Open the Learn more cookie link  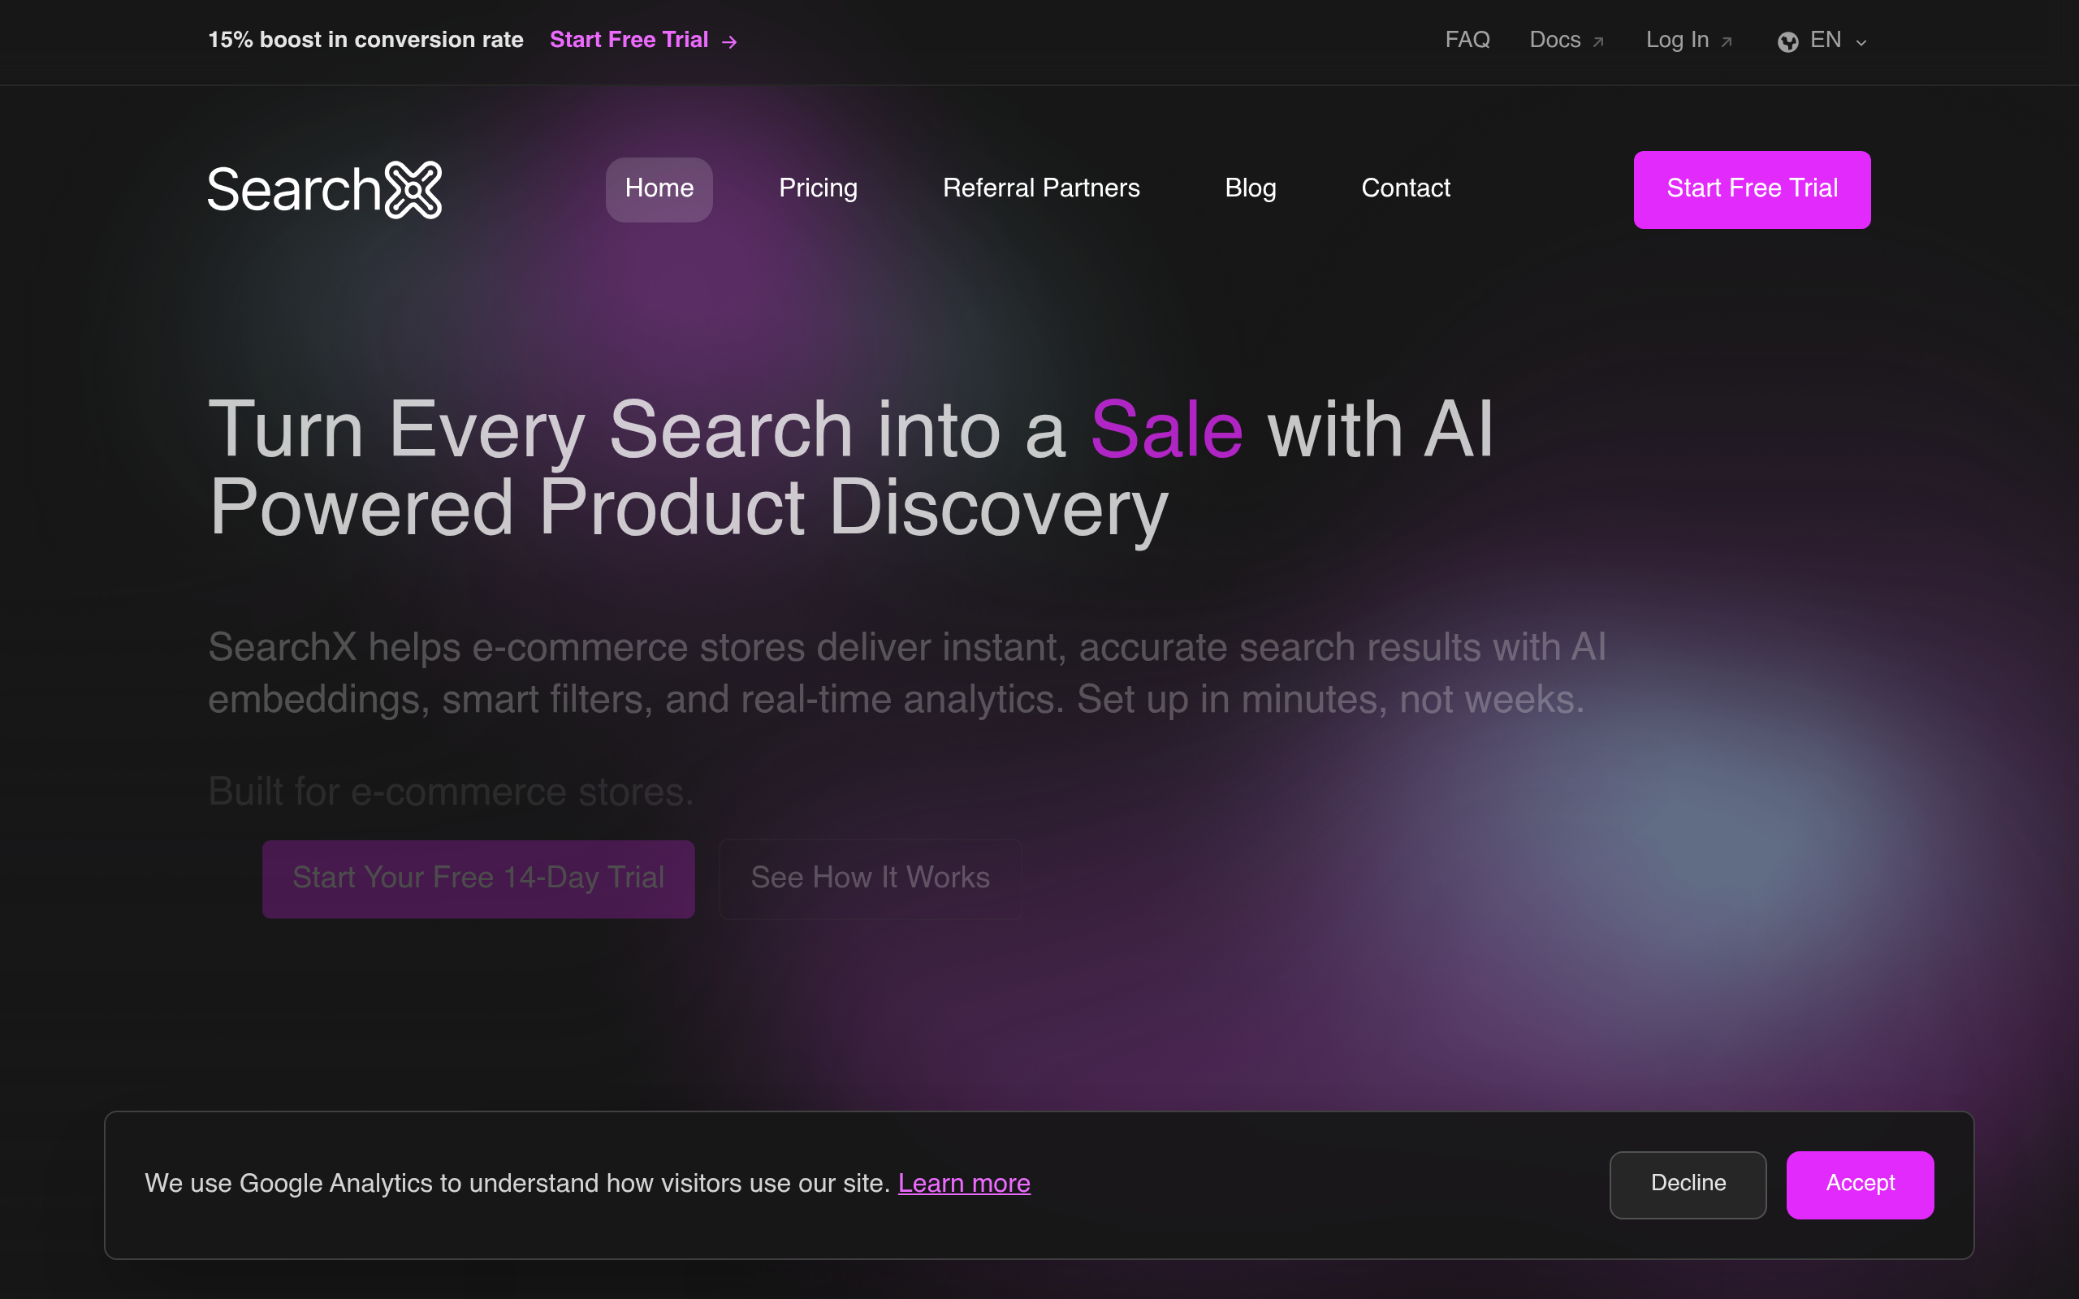pyautogui.click(x=964, y=1184)
